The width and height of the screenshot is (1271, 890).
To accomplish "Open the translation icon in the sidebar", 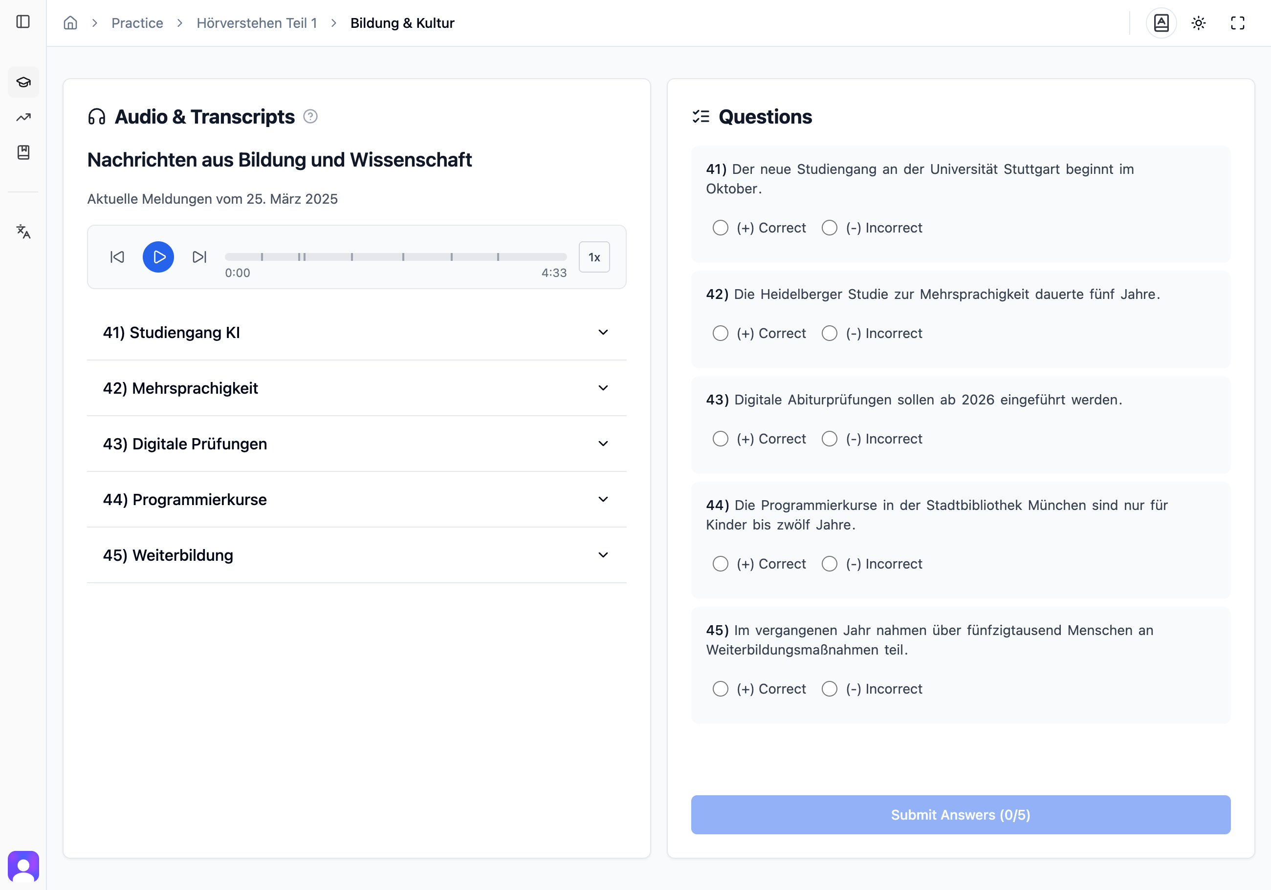I will 23,233.
